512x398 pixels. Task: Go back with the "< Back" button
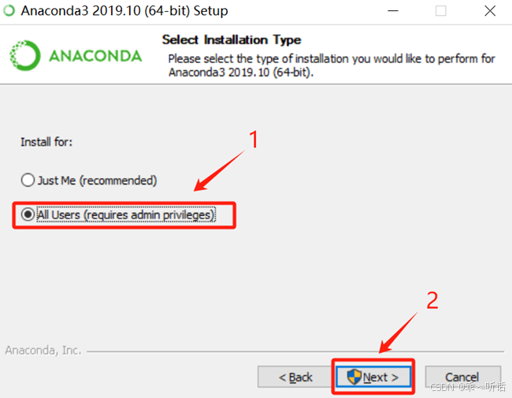[295, 377]
